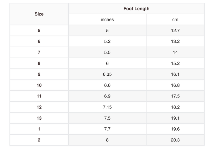Click the 15.2 cm cell
Screen dimensions: 215x160
click(175, 63)
